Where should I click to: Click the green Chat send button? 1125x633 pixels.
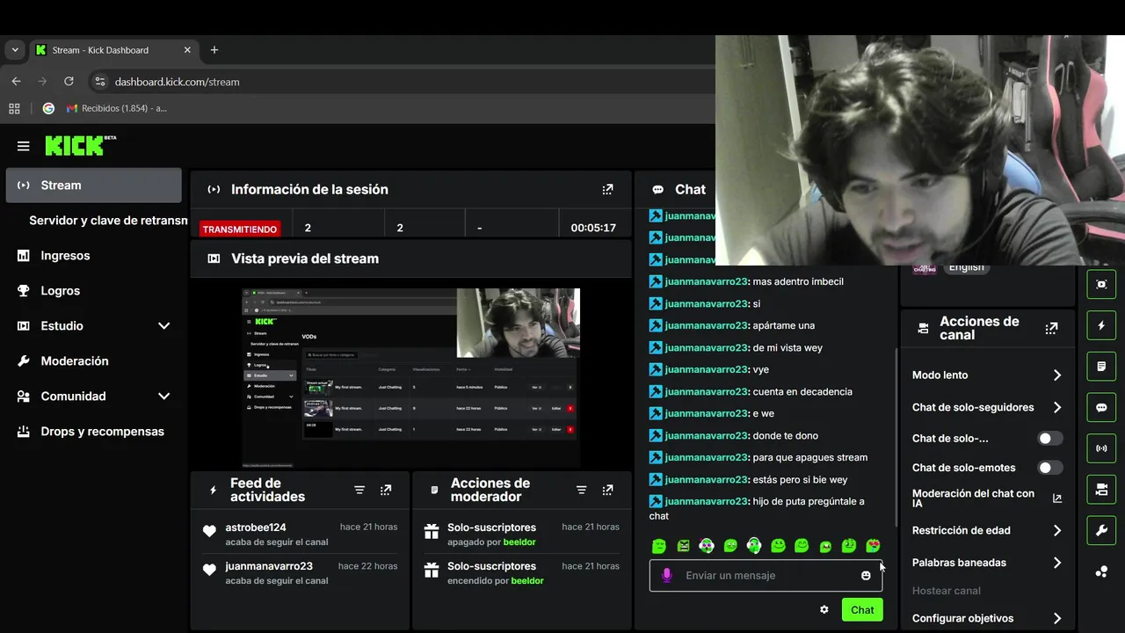(862, 609)
